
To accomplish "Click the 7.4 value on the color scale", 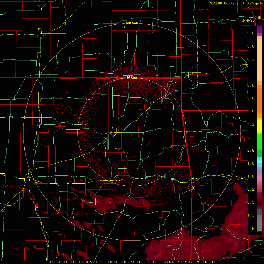I will click(x=251, y=72).
